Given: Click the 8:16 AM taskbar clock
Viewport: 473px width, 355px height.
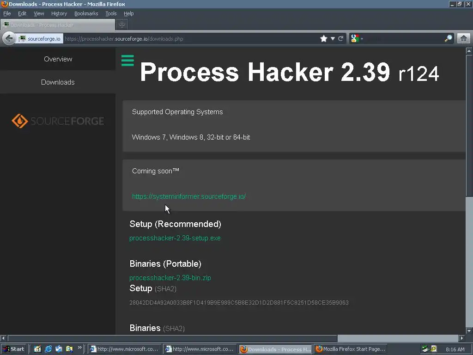Looking at the screenshot, I should click(x=455, y=349).
